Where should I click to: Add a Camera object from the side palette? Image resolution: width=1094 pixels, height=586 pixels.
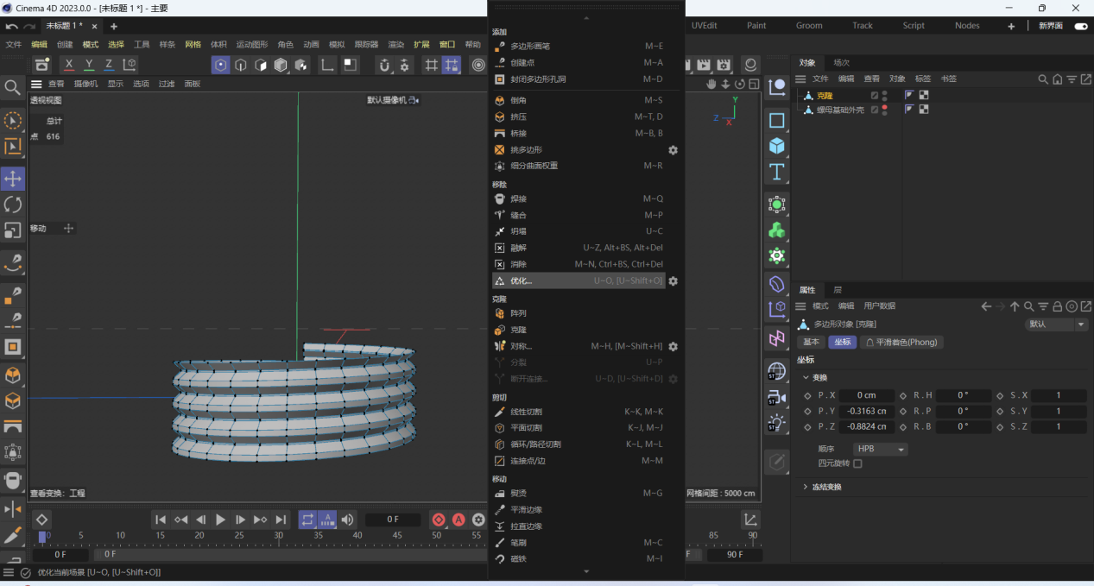coord(776,397)
